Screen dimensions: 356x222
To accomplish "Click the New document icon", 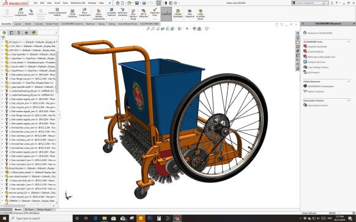I will click(122, 3).
